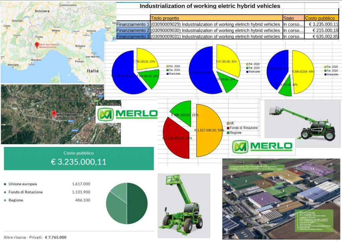The width and height of the screenshot is (342, 243).
Task: Select the Torino label on the map
Action: pos(39,37)
